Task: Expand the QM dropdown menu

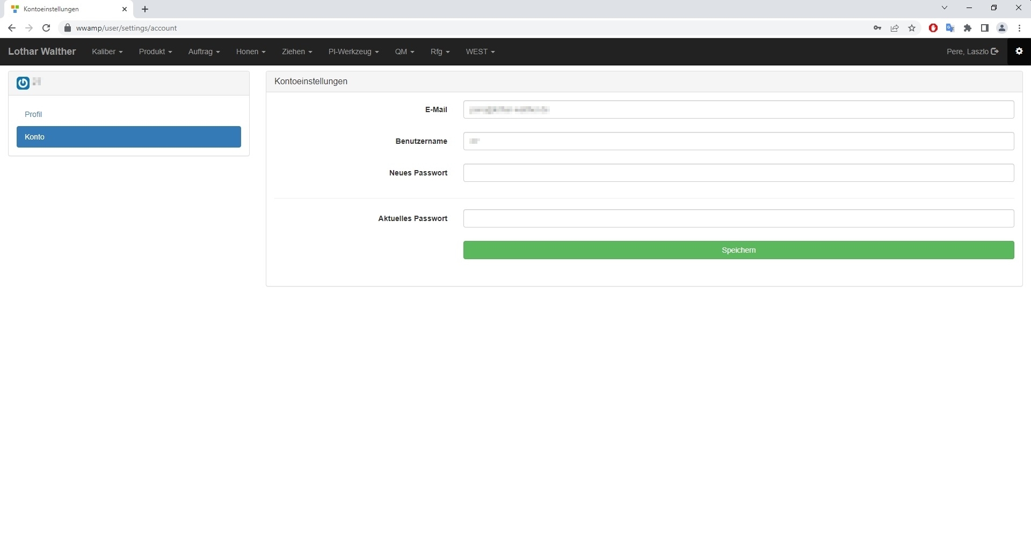Action: pos(405,52)
